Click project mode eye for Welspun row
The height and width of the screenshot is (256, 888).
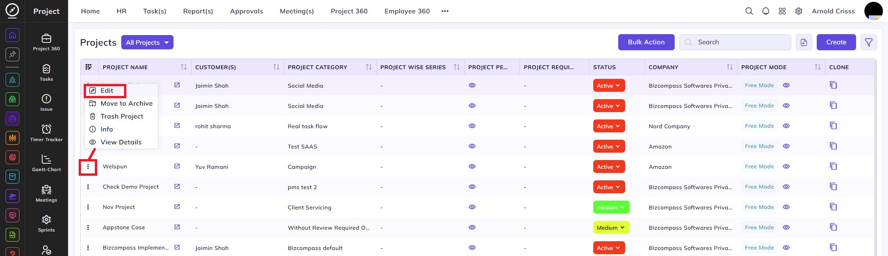[x=786, y=167]
